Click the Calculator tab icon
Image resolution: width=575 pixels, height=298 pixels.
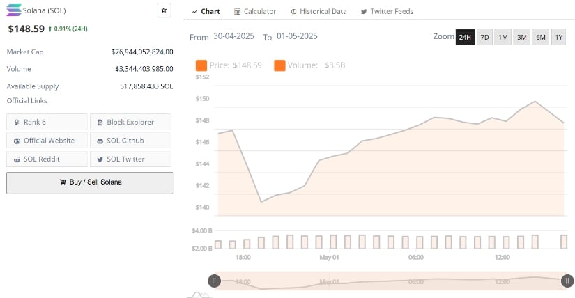pyautogui.click(x=237, y=12)
